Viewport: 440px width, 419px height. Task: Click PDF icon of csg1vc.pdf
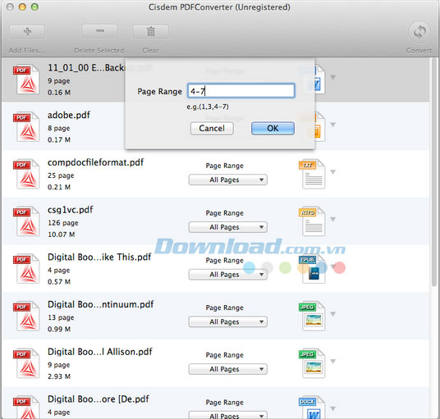click(26, 221)
